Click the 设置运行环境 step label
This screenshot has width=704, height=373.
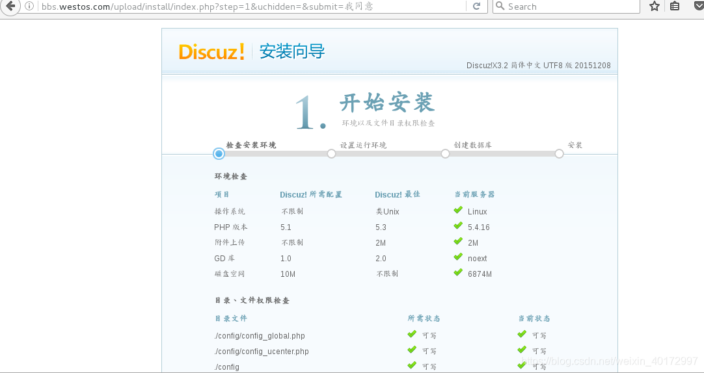point(363,146)
